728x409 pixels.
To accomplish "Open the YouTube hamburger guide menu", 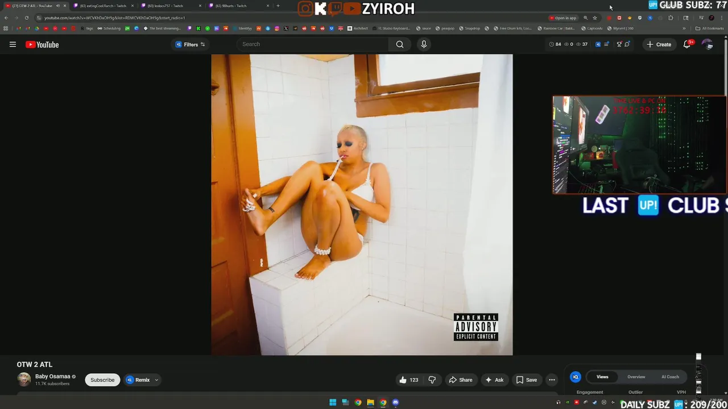I will coord(13,44).
